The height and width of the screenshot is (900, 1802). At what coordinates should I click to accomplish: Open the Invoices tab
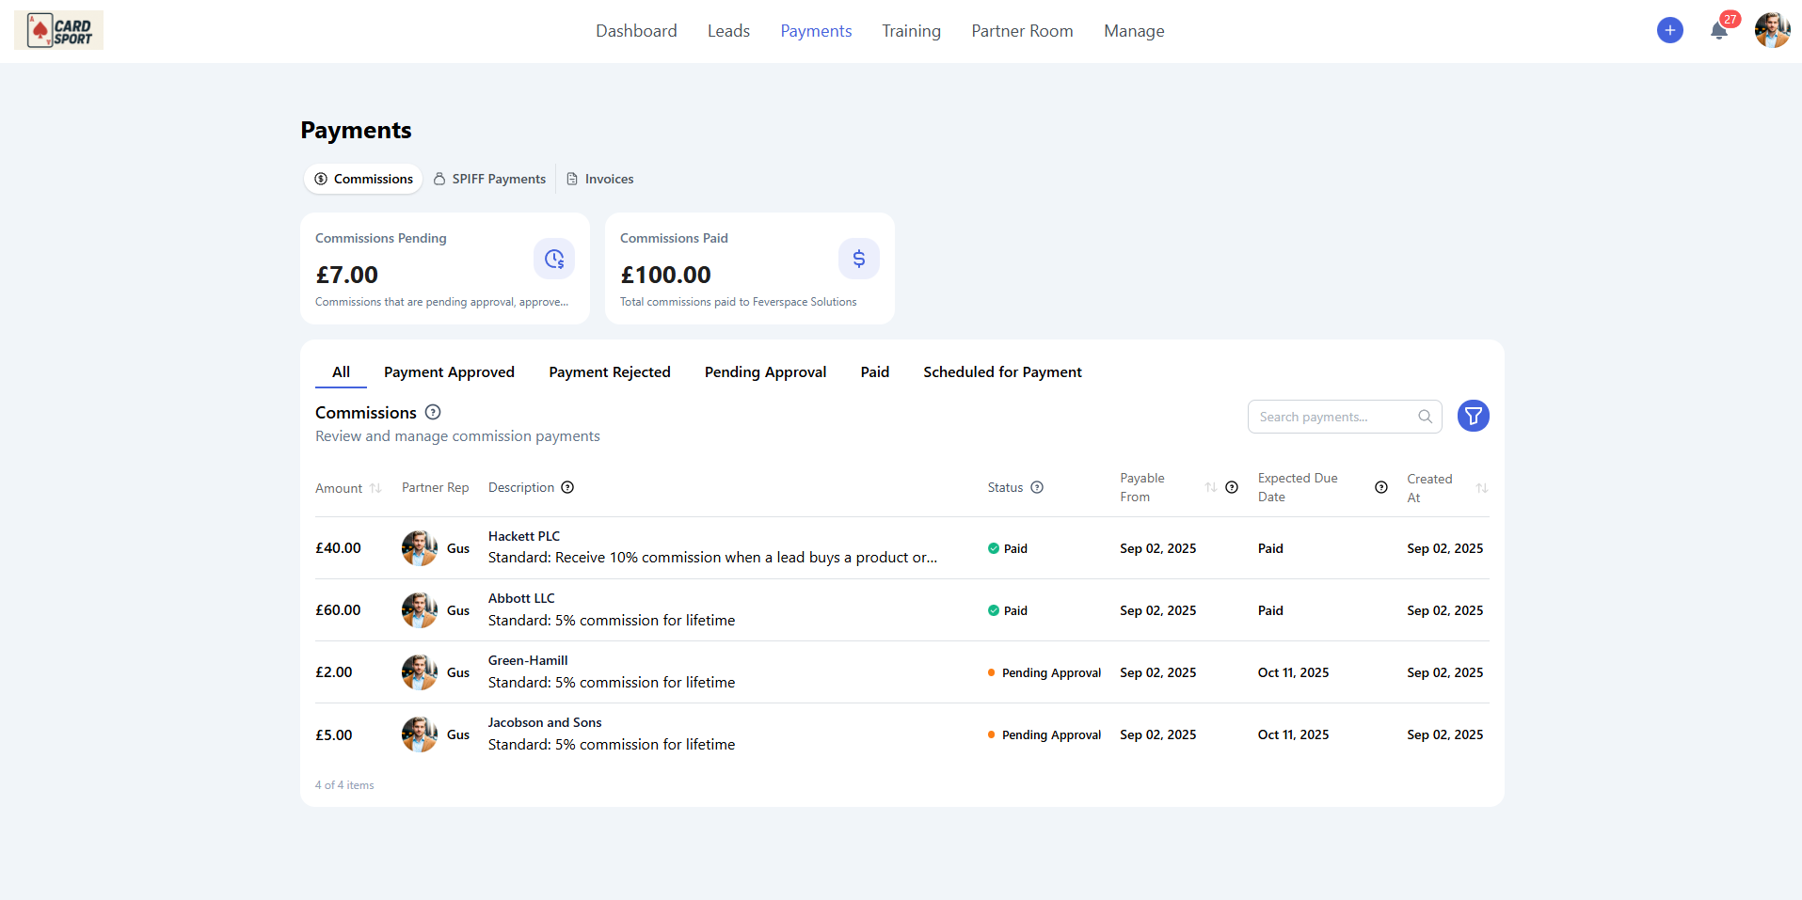pos(600,179)
